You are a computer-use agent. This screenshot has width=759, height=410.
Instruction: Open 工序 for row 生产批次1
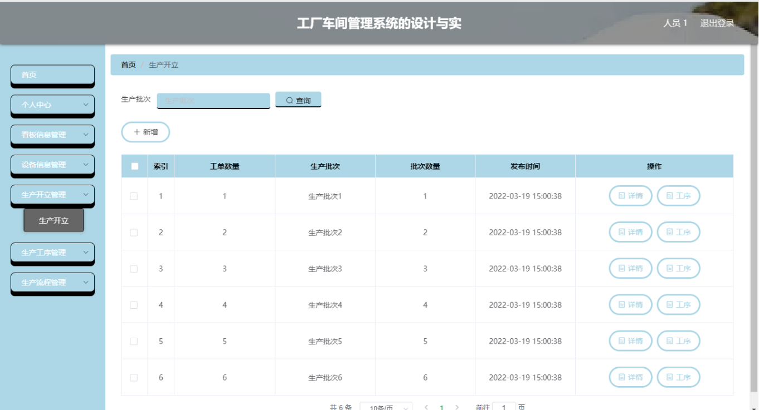[678, 196]
